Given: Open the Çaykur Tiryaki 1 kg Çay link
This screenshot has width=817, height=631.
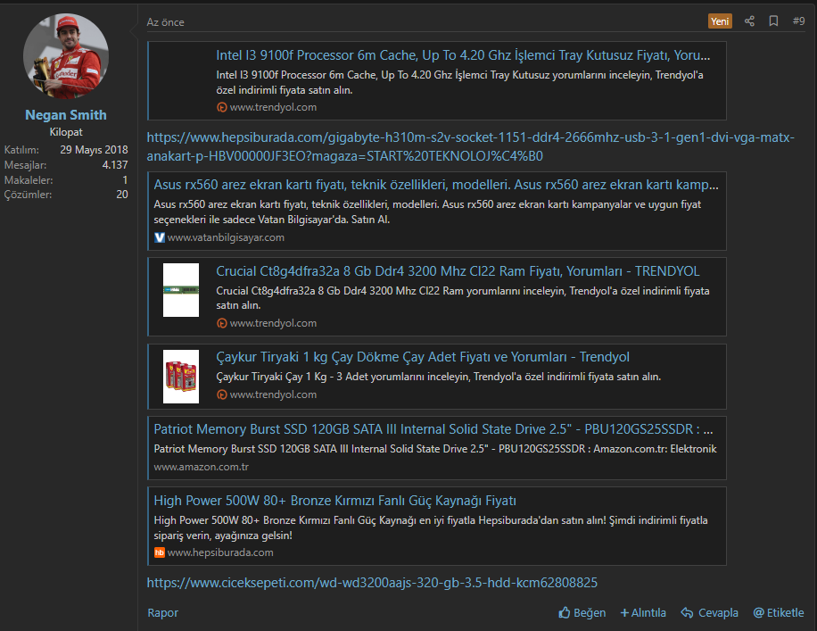Looking at the screenshot, I should point(423,357).
